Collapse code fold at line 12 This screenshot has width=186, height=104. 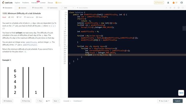click(x=67, y=36)
